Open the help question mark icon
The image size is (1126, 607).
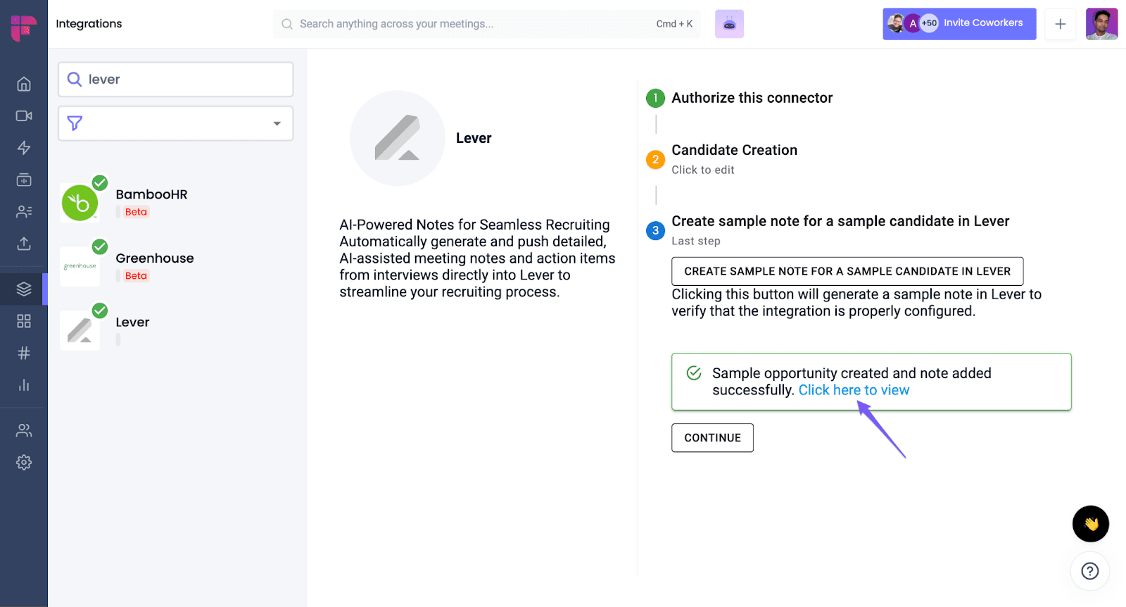[1090, 571]
